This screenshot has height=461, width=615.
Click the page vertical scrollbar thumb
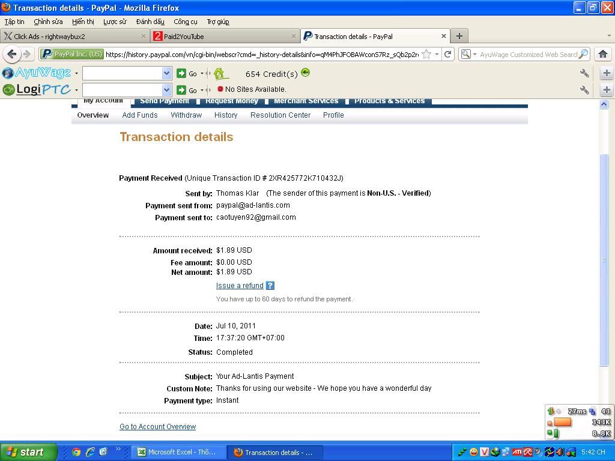pyautogui.click(x=604, y=261)
